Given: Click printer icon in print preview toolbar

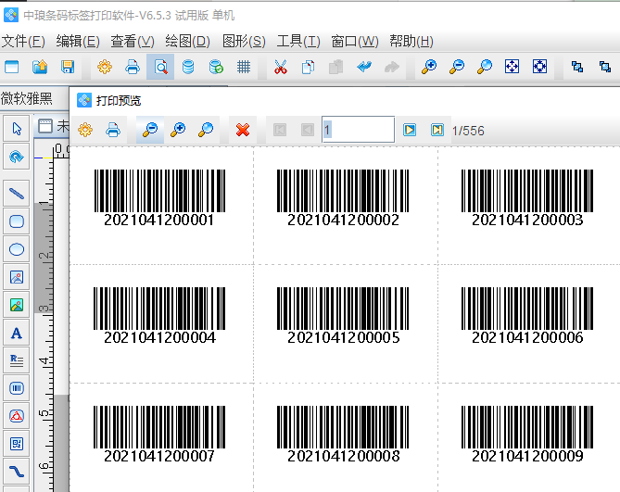Looking at the screenshot, I should tap(113, 130).
